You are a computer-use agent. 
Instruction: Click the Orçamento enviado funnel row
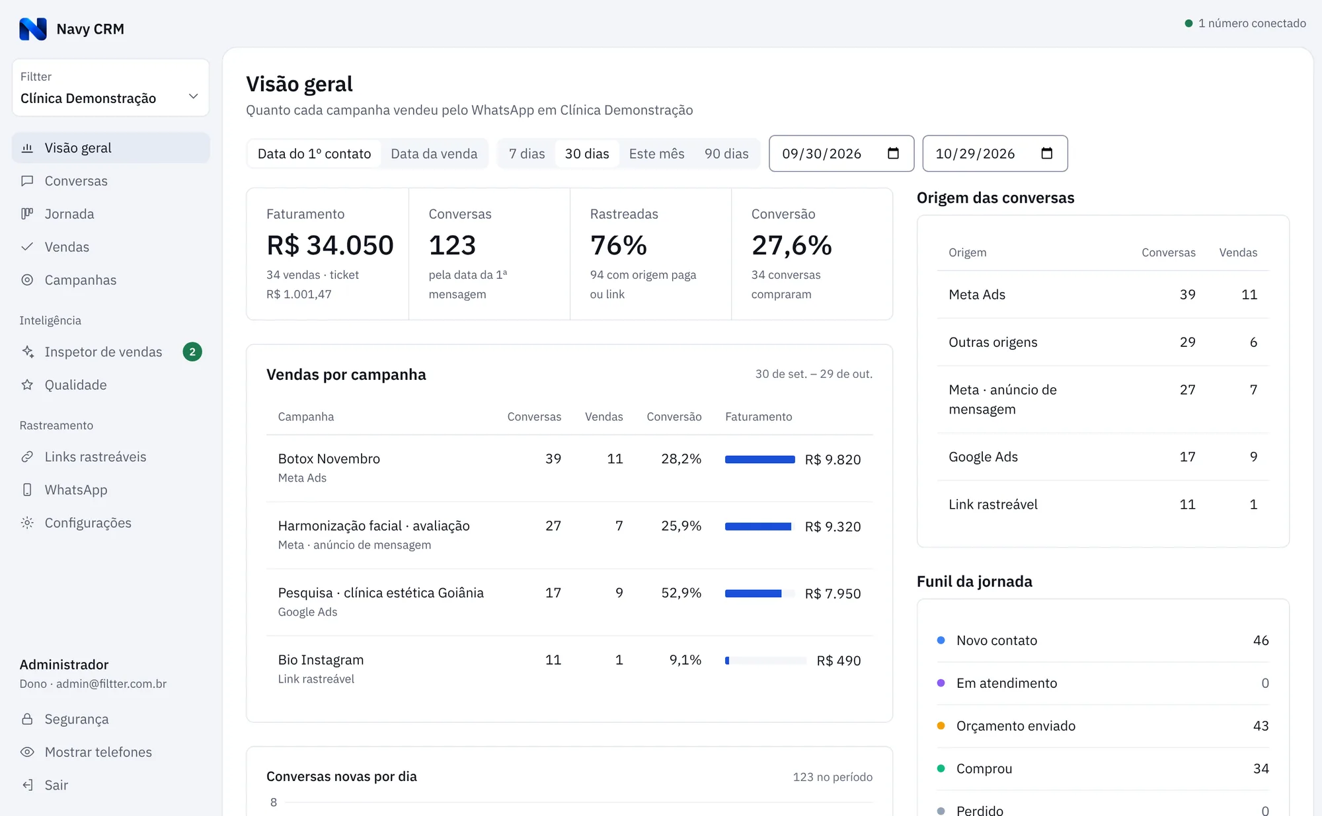click(1103, 725)
